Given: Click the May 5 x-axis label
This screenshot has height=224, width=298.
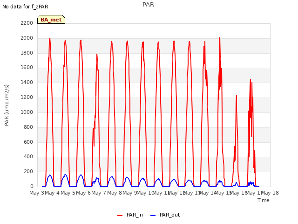Looking at the screenshot, I should (68, 193).
